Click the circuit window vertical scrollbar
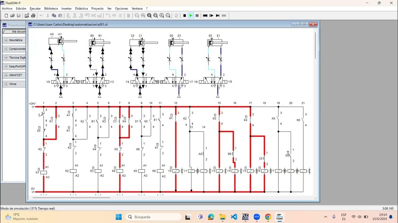This screenshot has width=398, height=223. (315, 46)
